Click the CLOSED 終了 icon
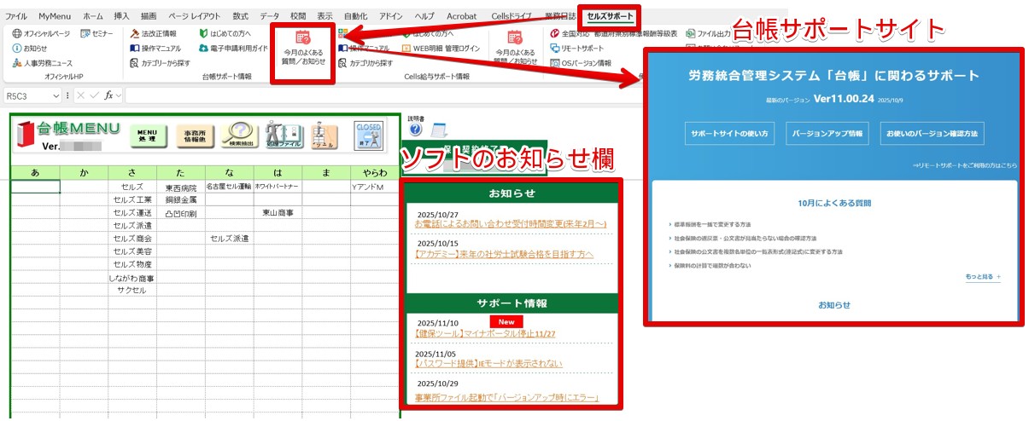1029x421 pixels. point(368,135)
